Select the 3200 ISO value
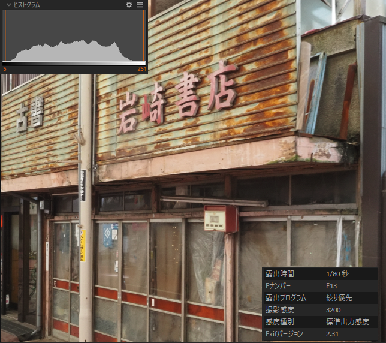 tap(333, 310)
